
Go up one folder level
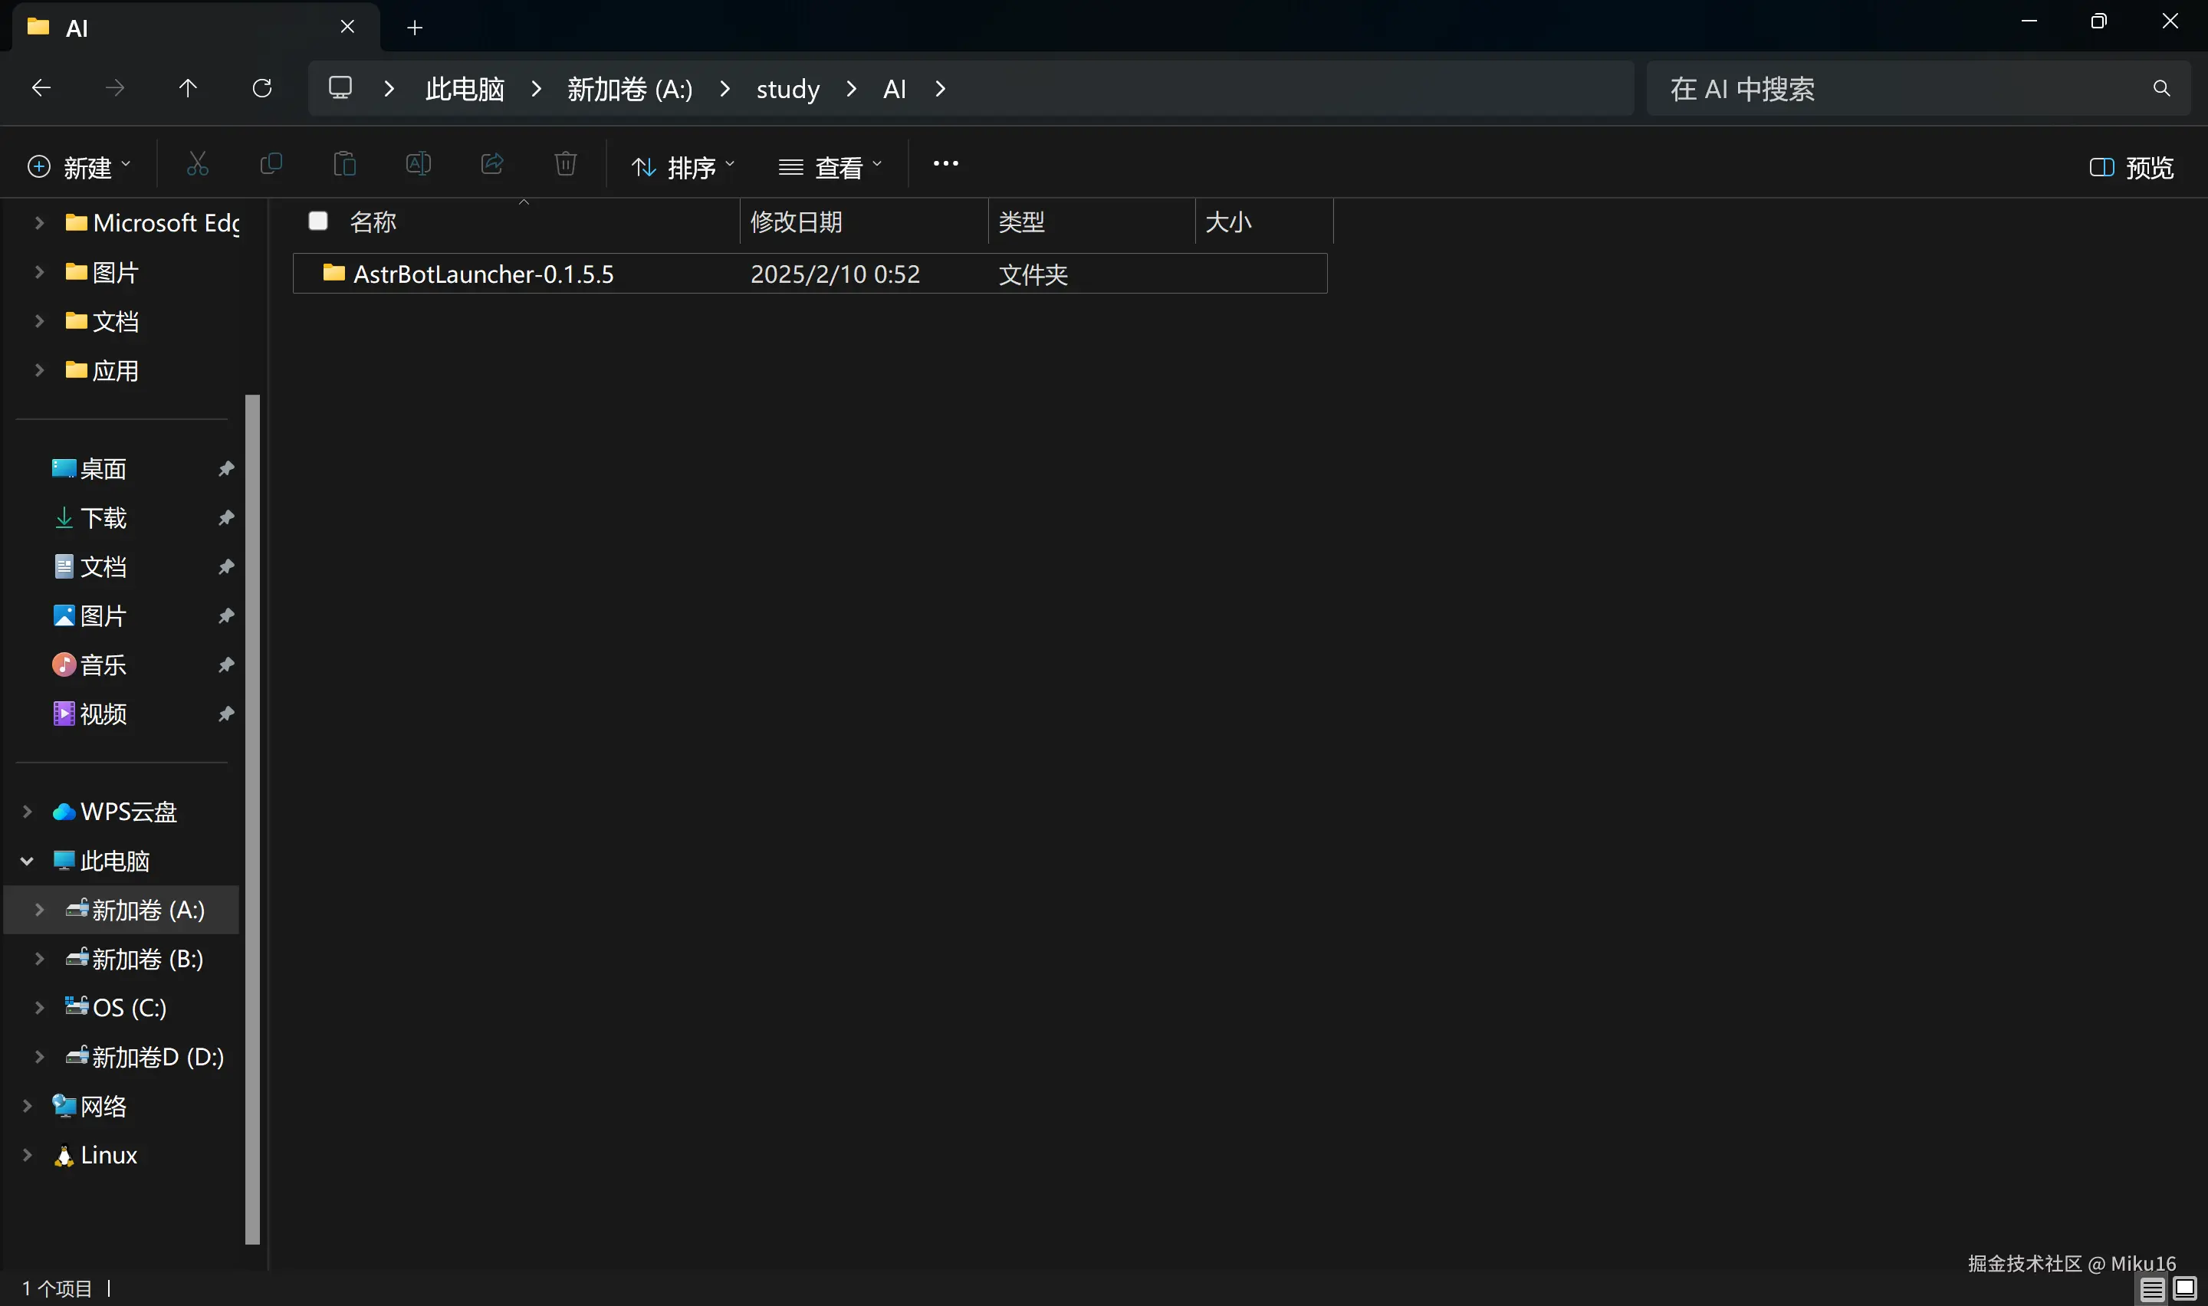[x=187, y=88]
